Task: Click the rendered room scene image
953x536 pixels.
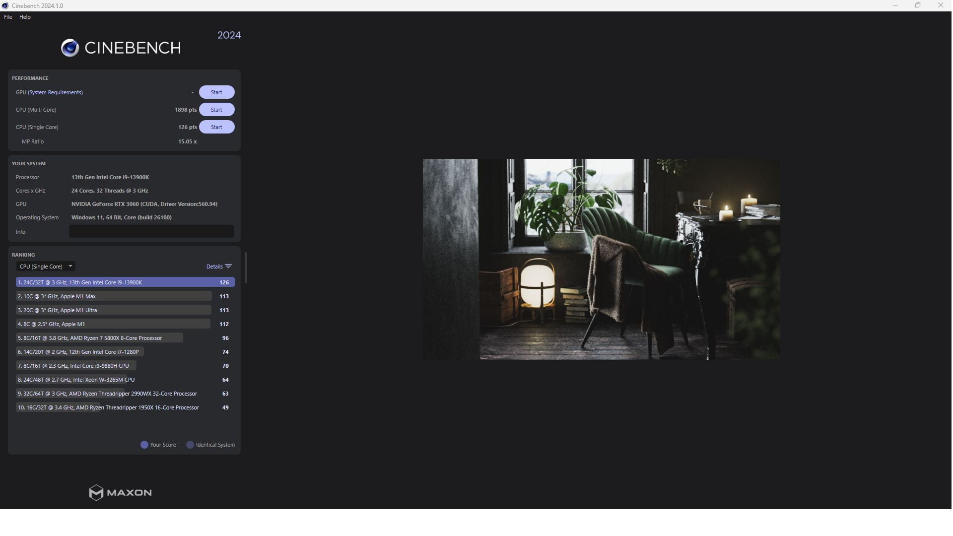Action: click(601, 259)
